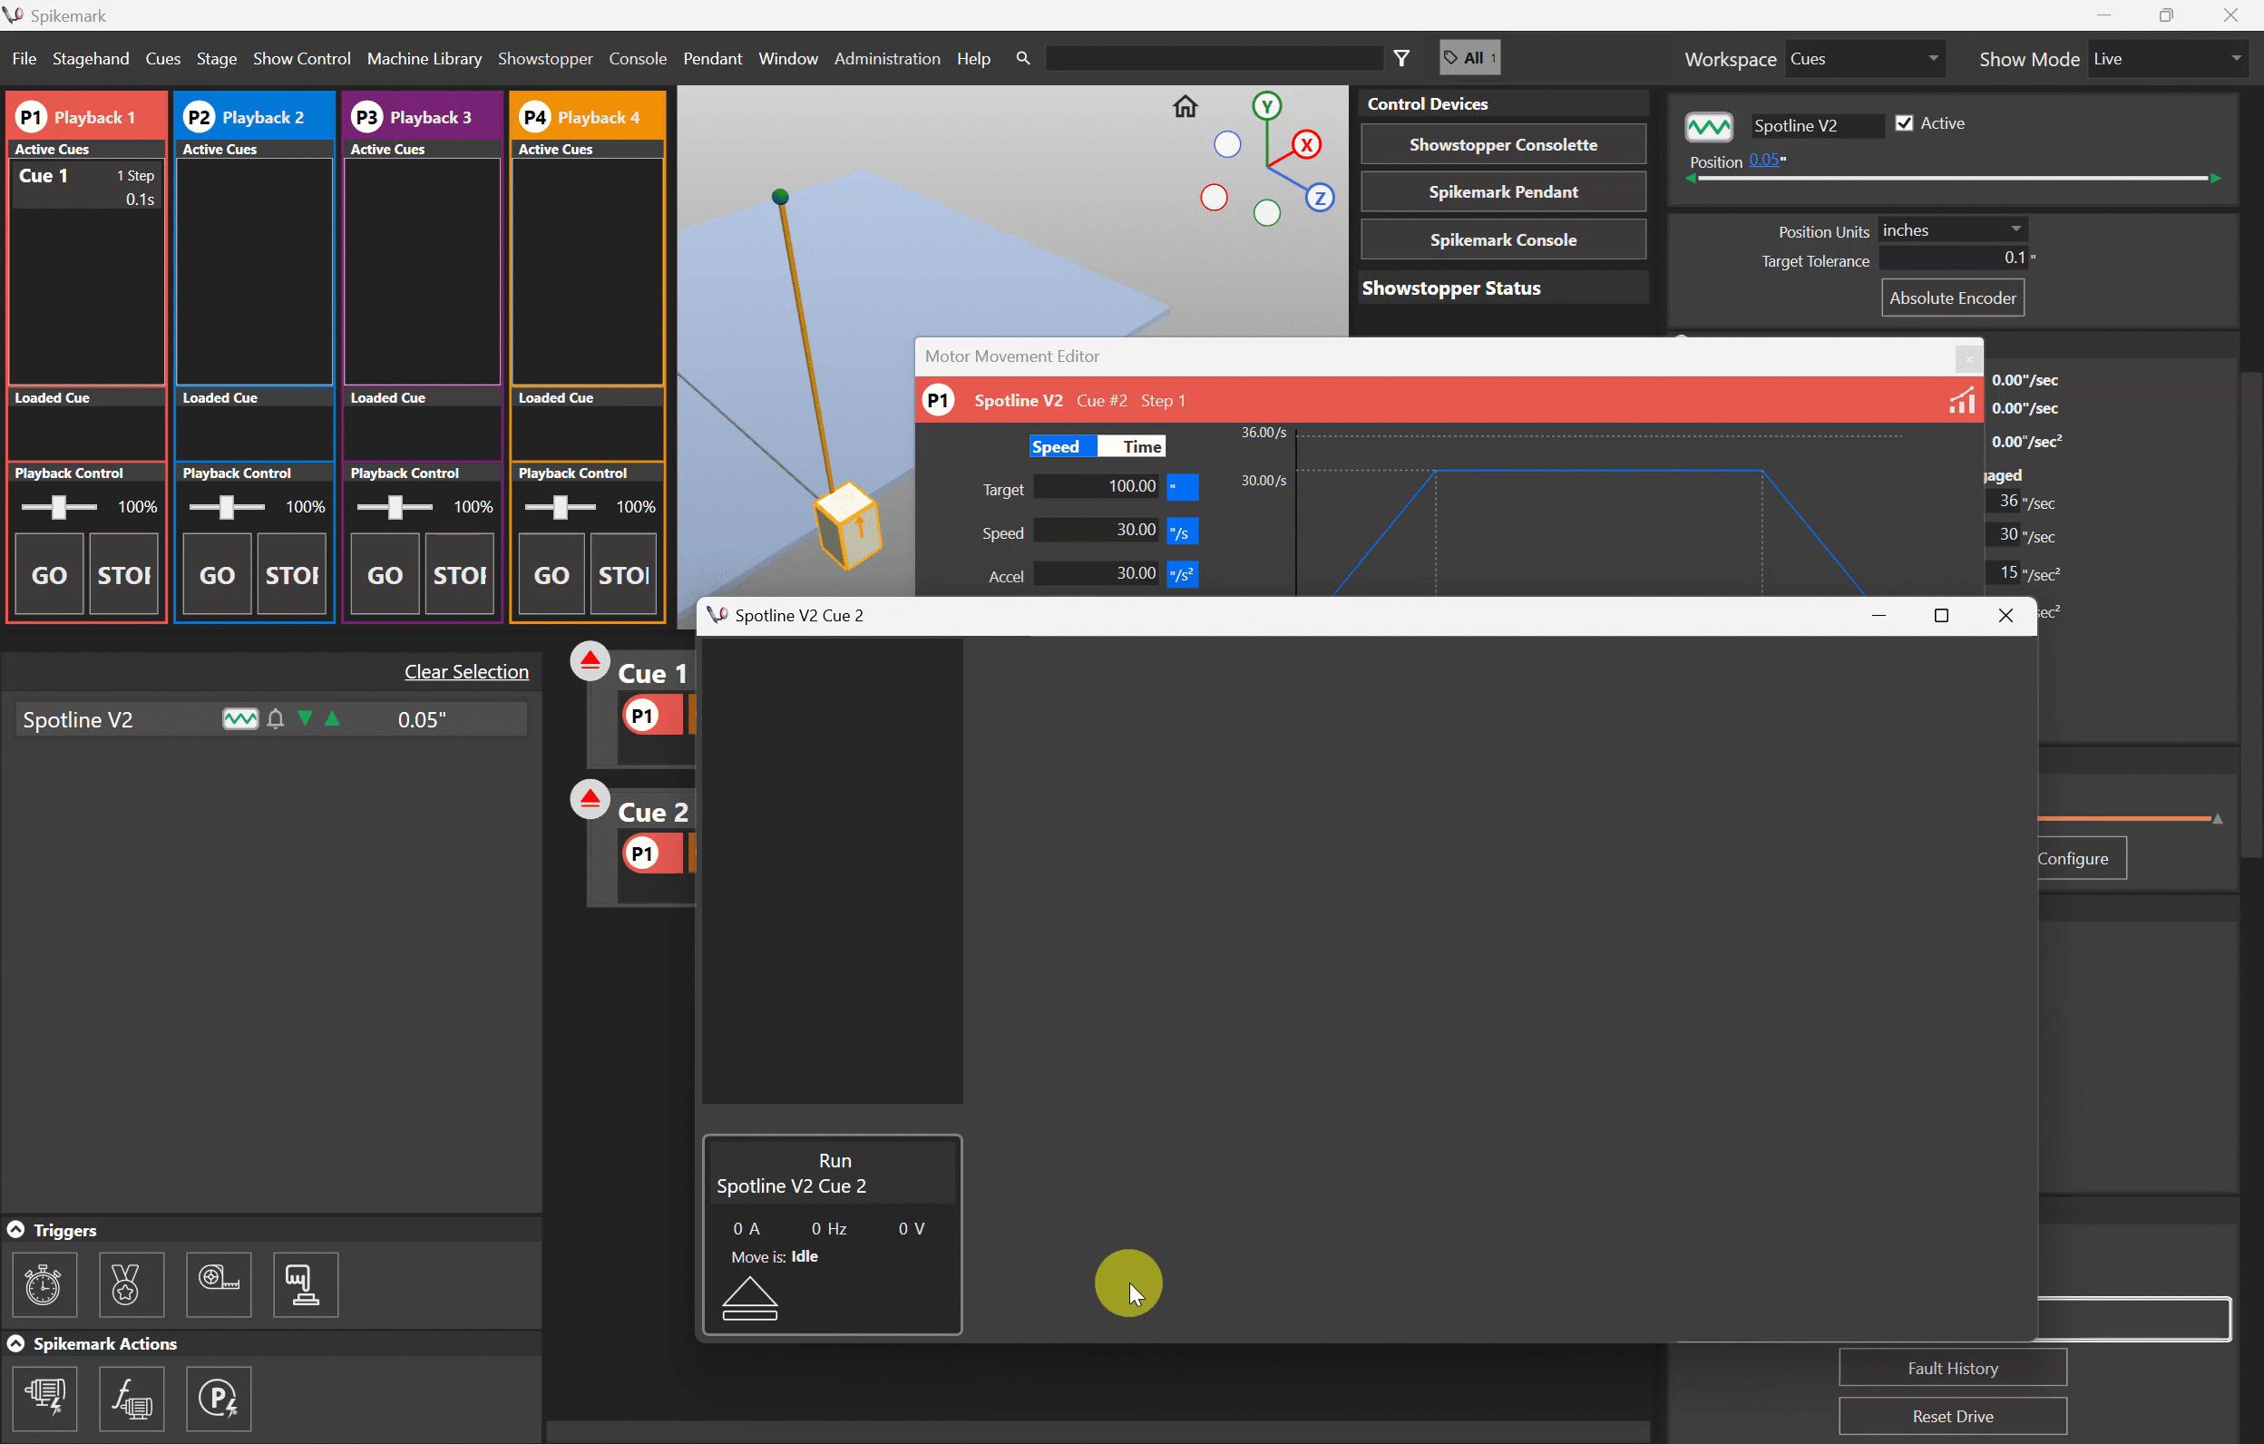Collapse the Triggers section

15,1229
